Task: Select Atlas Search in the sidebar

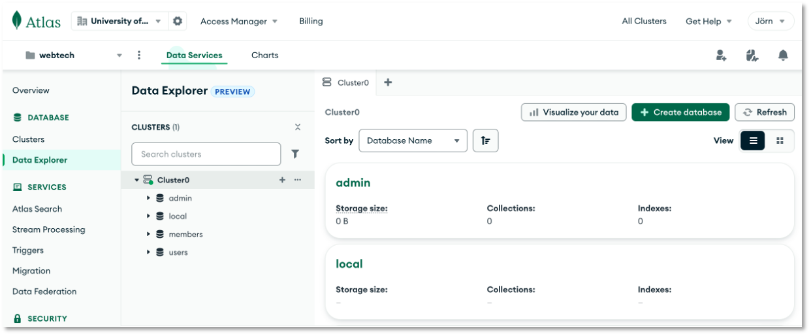Action: coord(37,209)
